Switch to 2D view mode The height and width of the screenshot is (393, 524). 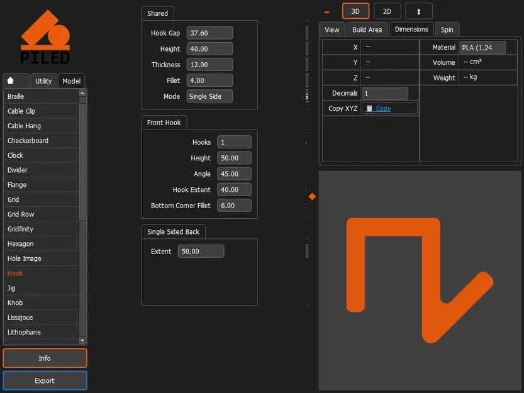pos(387,11)
